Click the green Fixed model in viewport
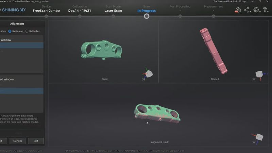Viewport: 272px width, 153px height. [102, 49]
